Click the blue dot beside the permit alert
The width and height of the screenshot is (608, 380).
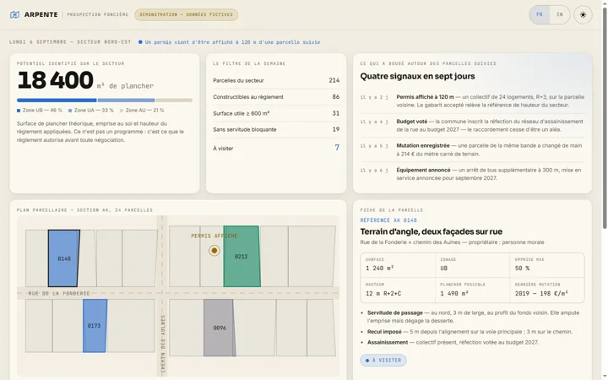tap(140, 42)
